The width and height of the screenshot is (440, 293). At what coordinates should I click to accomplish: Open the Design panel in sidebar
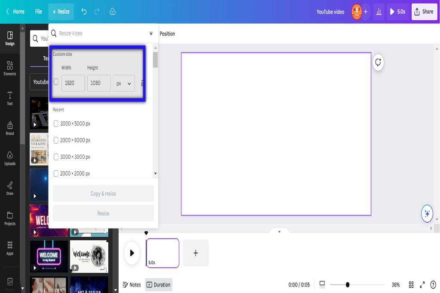[x=10, y=38]
